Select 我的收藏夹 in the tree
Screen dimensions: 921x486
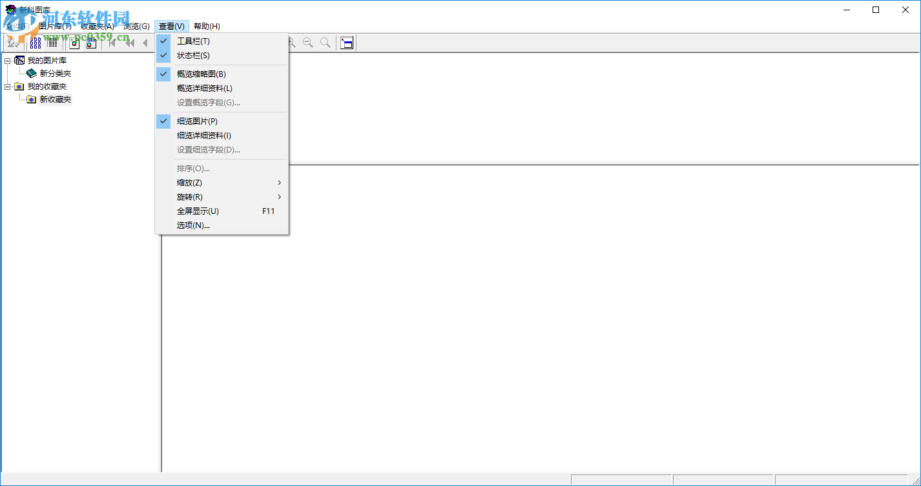(47, 87)
